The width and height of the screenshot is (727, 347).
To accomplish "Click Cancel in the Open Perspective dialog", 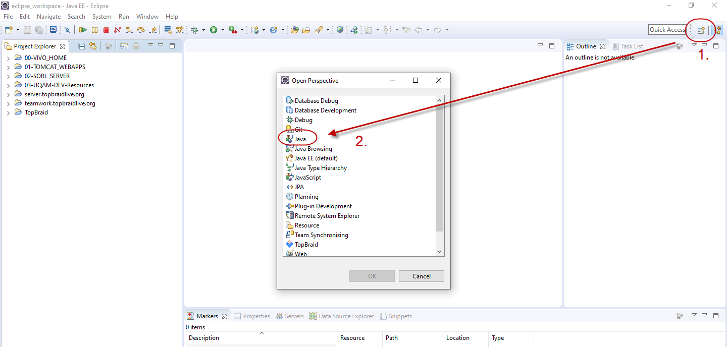I will [x=422, y=276].
